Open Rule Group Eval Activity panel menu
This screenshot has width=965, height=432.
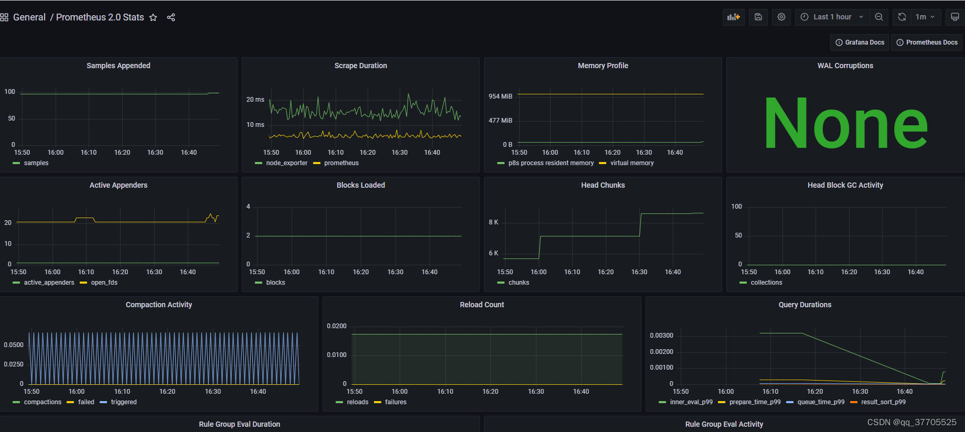724,424
